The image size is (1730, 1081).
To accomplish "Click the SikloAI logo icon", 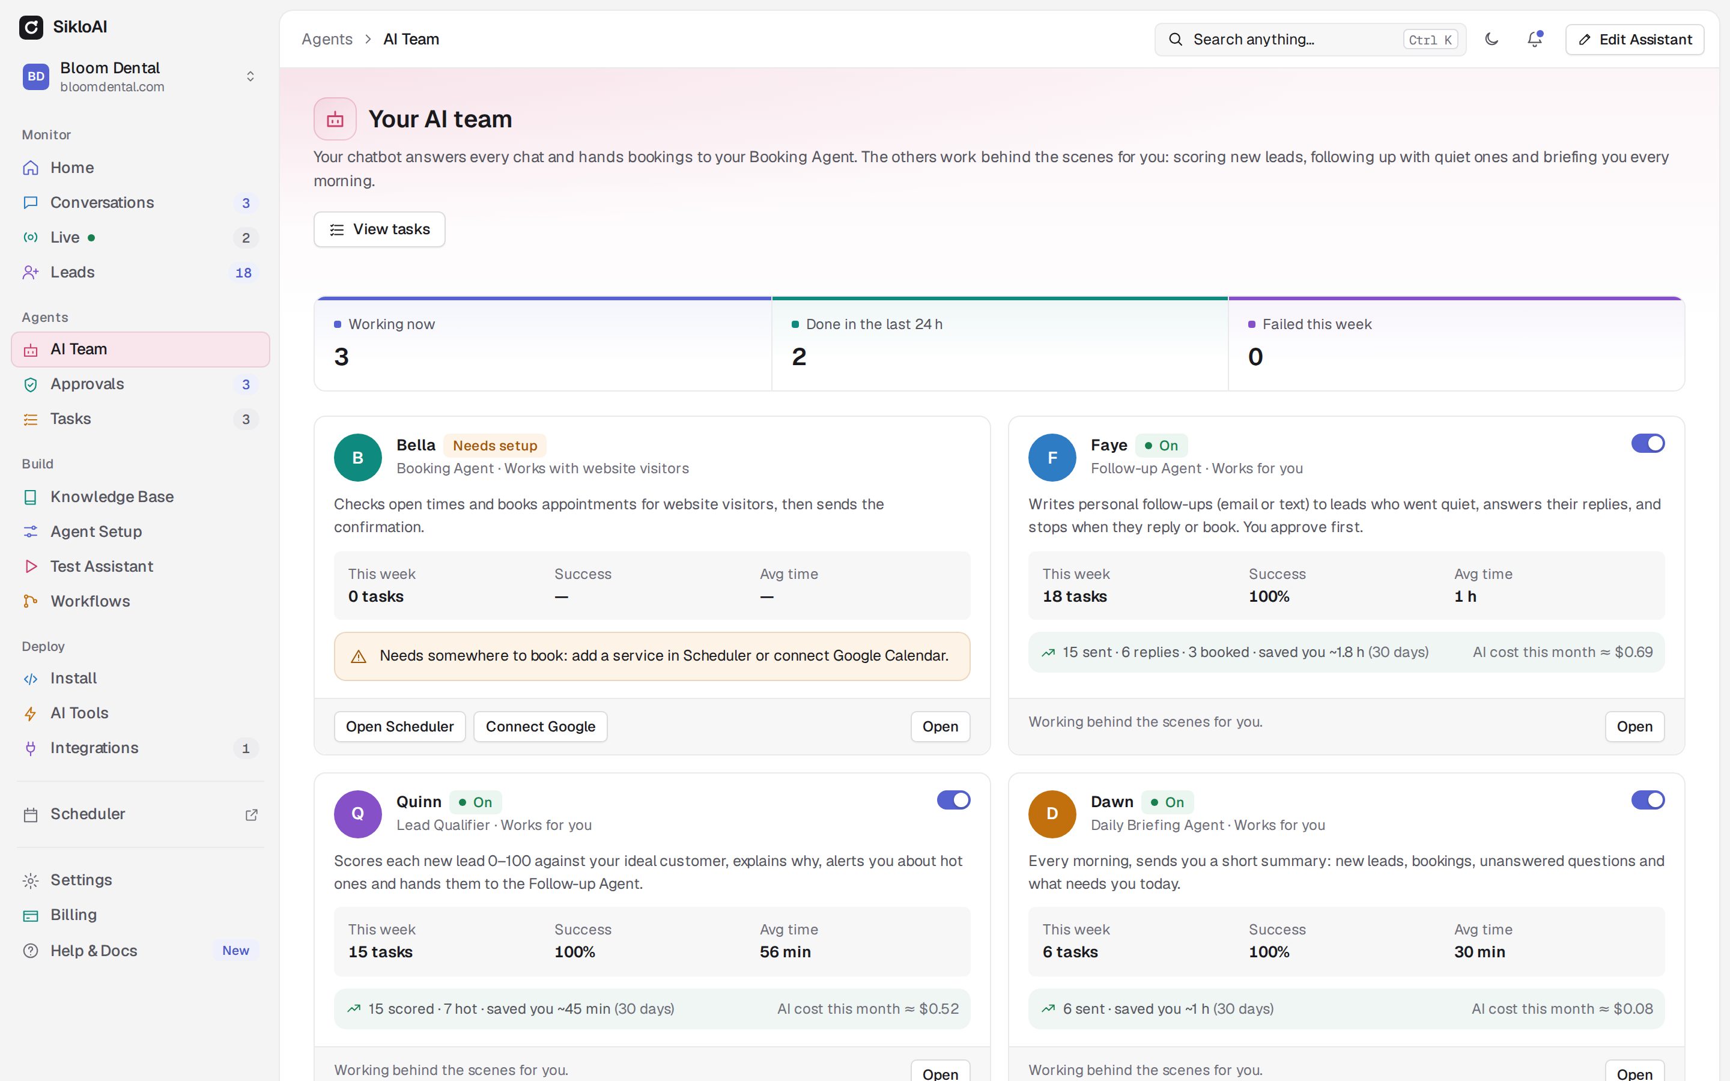I will coord(31,27).
